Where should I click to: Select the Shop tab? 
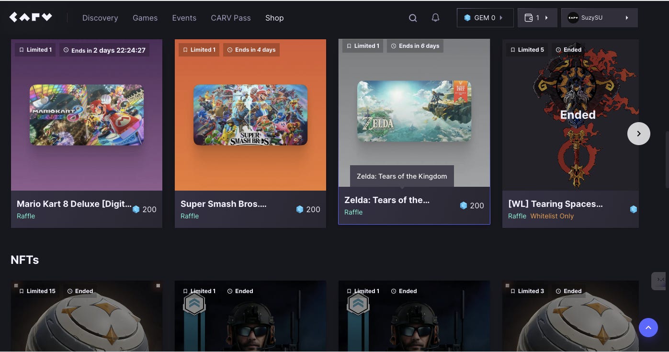click(274, 18)
